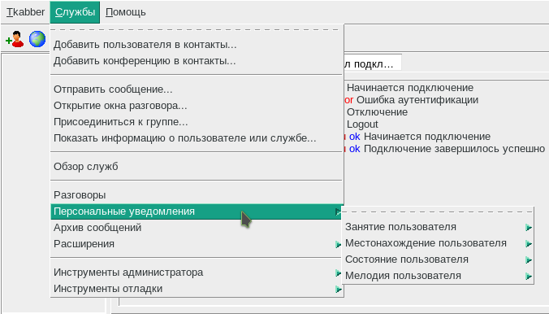The image size is (549, 314).
Task: Open Обзор служб
Action: (x=197, y=166)
